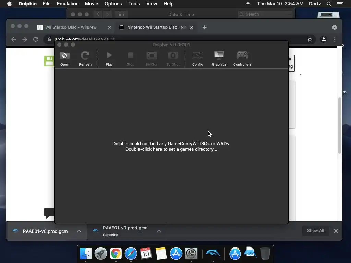Open the Trash from the Dock

(265, 253)
